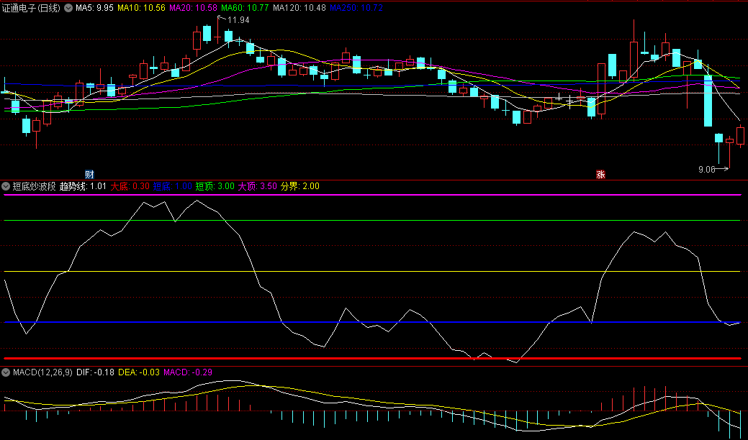
Task: Click the blue 财 marker icon
Action: 89,174
